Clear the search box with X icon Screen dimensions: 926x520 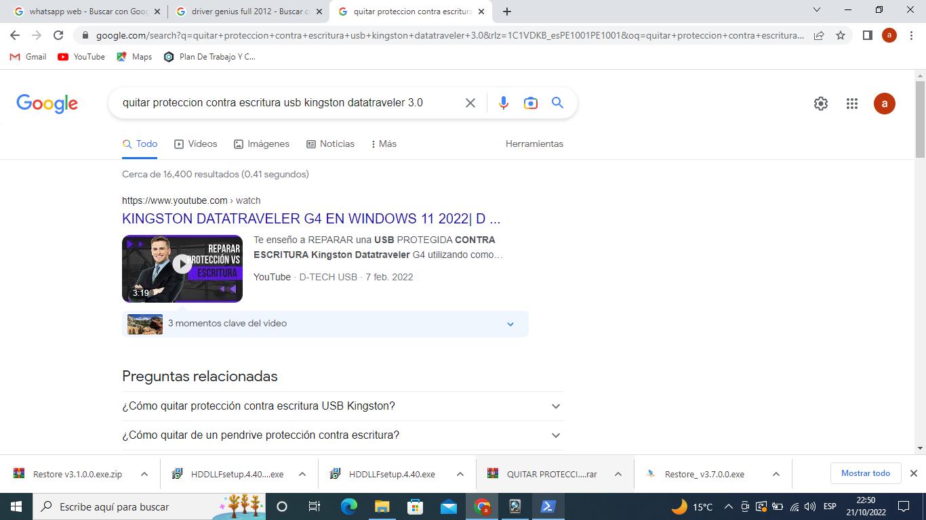tap(470, 103)
